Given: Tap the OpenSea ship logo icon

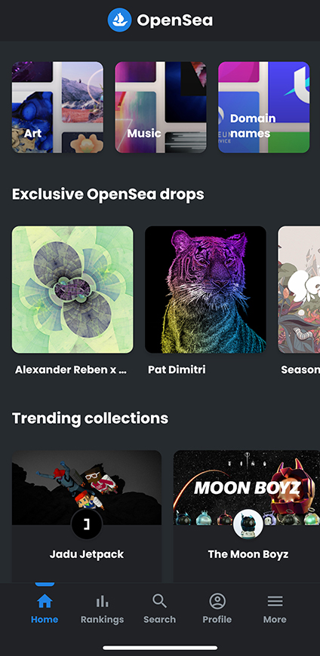Looking at the screenshot, I should (120, 20).
